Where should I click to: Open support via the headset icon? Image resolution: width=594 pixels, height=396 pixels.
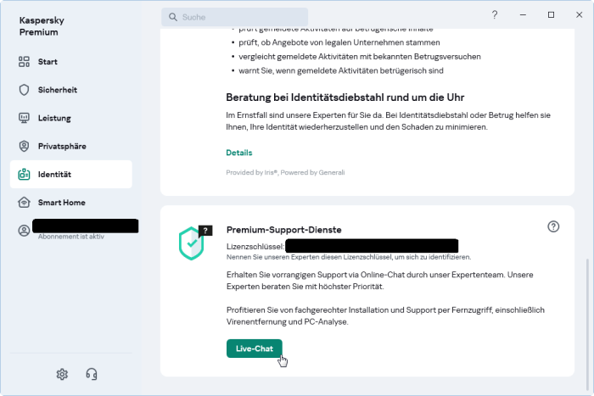(92, 374)
